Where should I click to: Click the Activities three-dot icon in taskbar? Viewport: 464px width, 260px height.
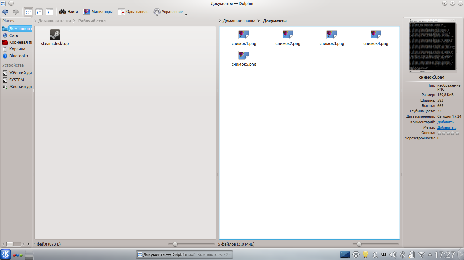click(17, 255)
